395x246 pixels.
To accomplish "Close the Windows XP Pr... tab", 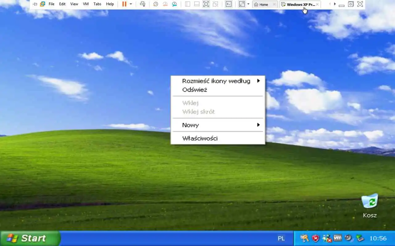I will pyautogui.click(x=318, y=5).
